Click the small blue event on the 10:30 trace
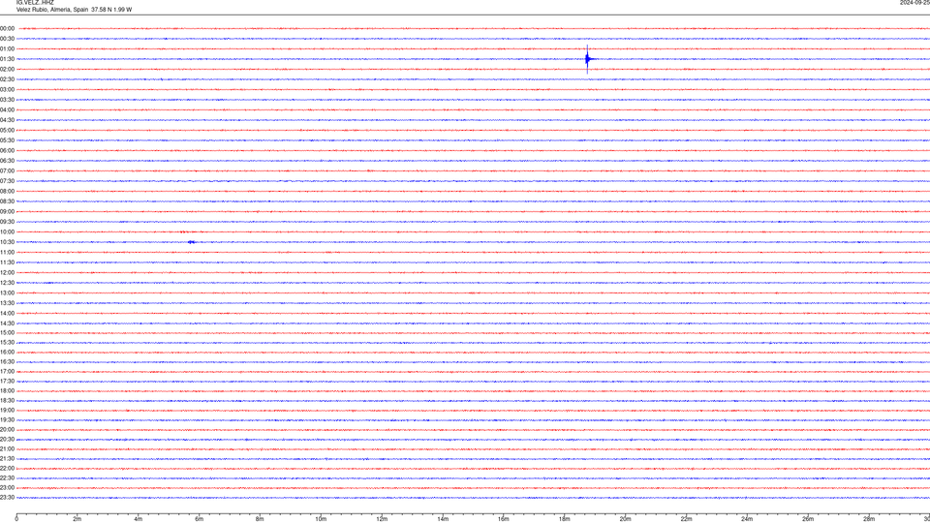930x523 pixels. (191, 242)
